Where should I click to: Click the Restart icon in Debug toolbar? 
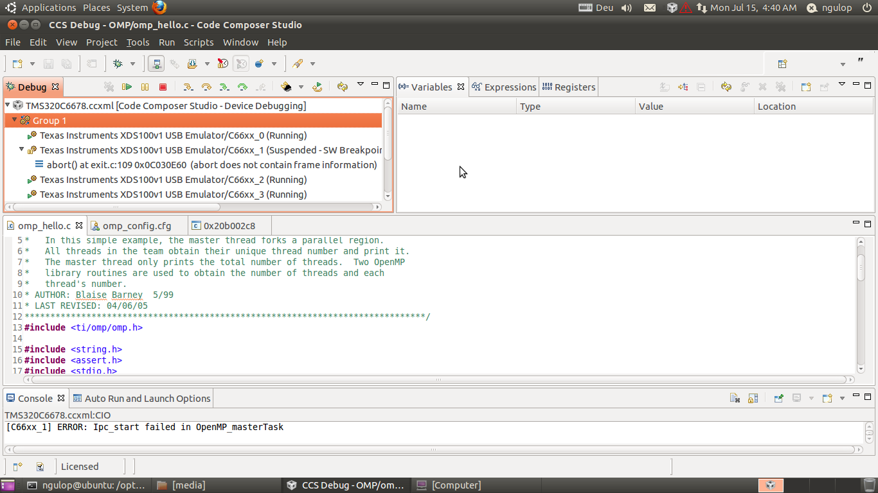coord(318,87)
